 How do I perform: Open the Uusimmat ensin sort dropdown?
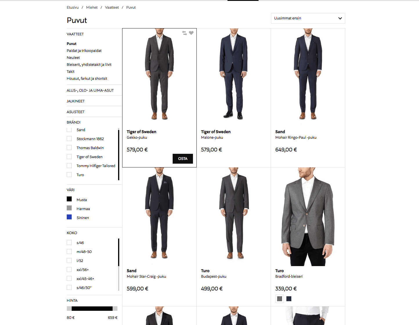tap(308, 18)
